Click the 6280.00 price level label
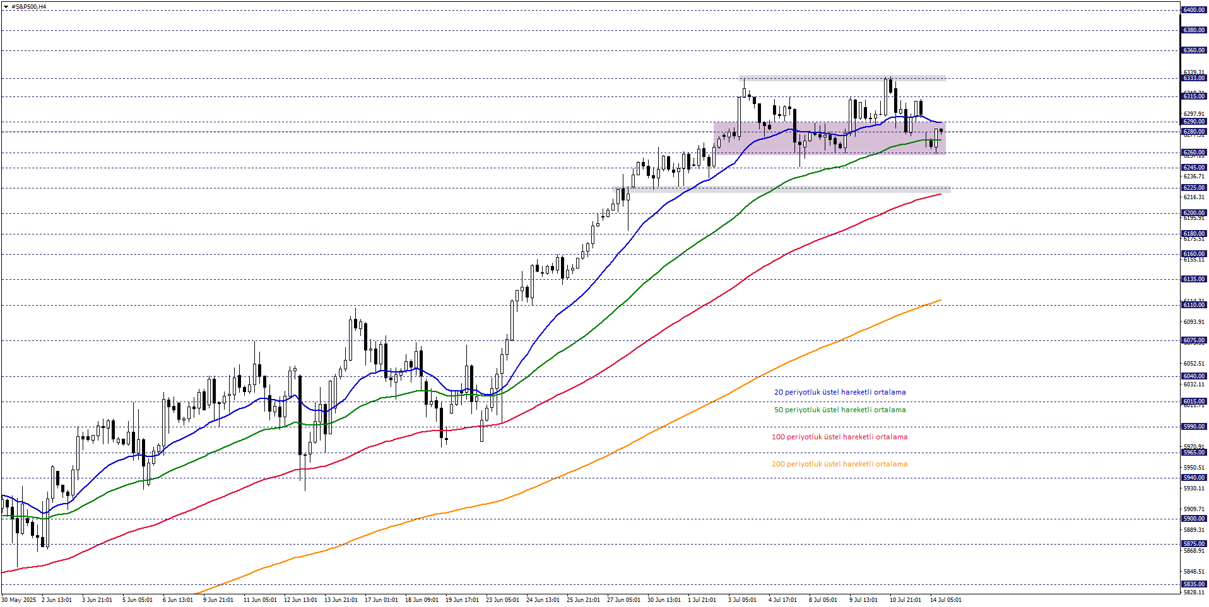1209x607 pixels. 1194,132
